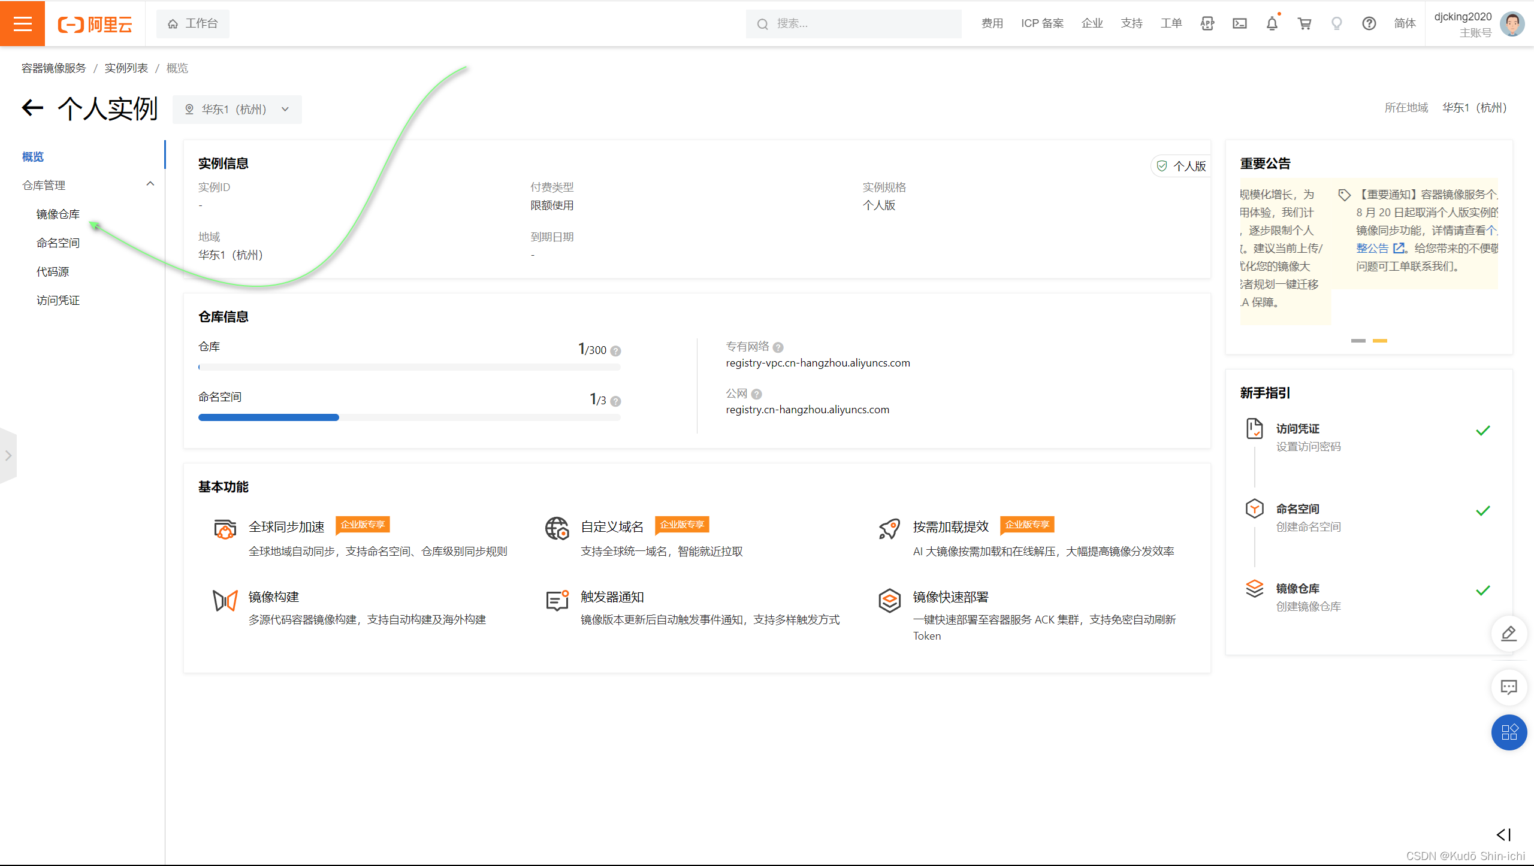The width and height of the screenshot is (1534, 866).
Task: Collapse the 仓库管理 sidebar section
Action: 150,184
